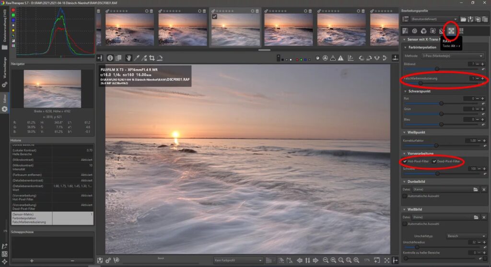
Task: Toggle the image info overlay icon
Action: coord(110,58)
